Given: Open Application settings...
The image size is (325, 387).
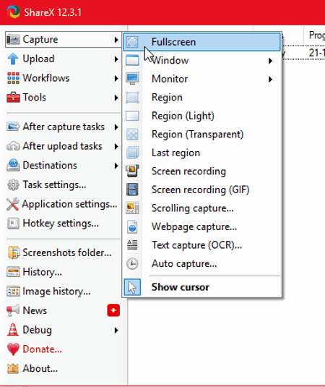Looking at the screenshot, I should pos(64,204).
